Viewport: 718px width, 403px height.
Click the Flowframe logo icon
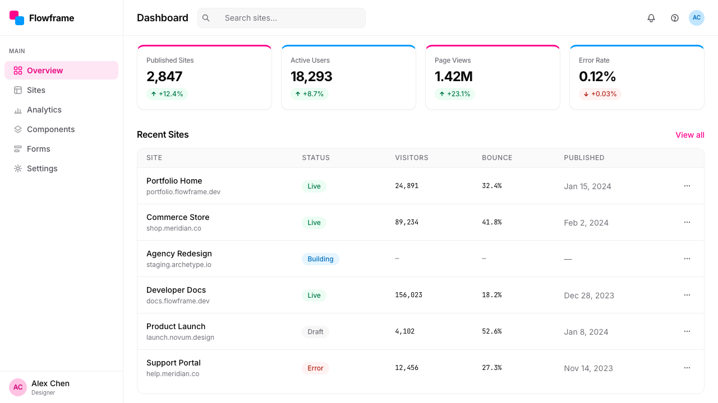pos(17,18)
